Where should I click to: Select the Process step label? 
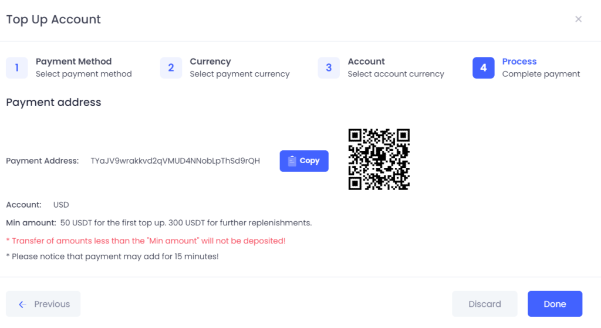pyautogui.click(x=519, y=62)
